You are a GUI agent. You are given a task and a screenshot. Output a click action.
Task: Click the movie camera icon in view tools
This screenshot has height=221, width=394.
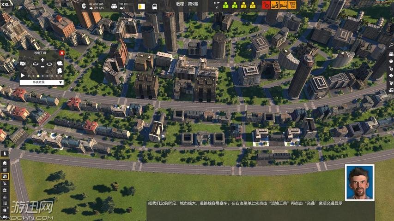tap(60, 63)
